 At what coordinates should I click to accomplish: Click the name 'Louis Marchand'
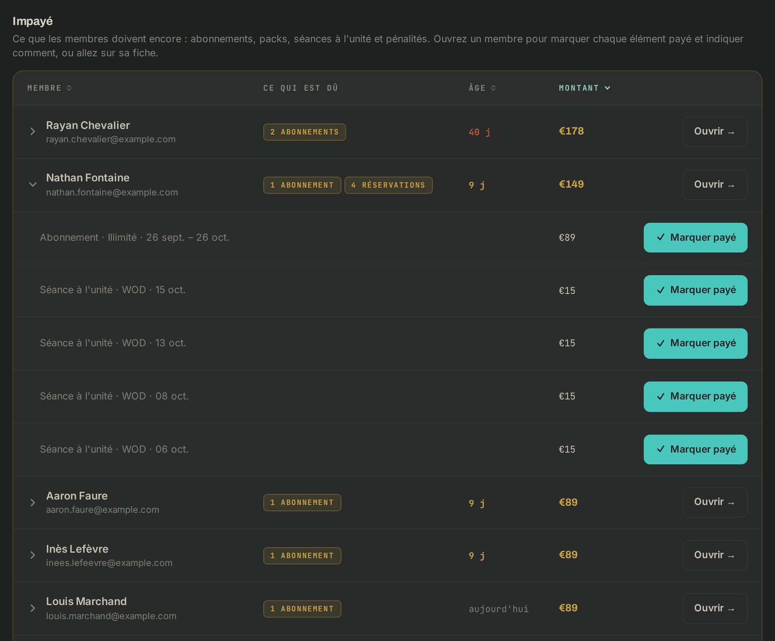click(x=86, y=601)
